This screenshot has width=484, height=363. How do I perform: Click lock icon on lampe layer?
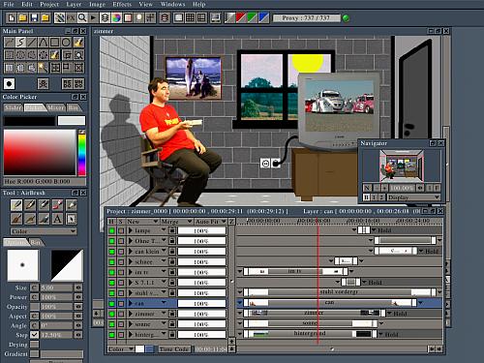[172, 230]
